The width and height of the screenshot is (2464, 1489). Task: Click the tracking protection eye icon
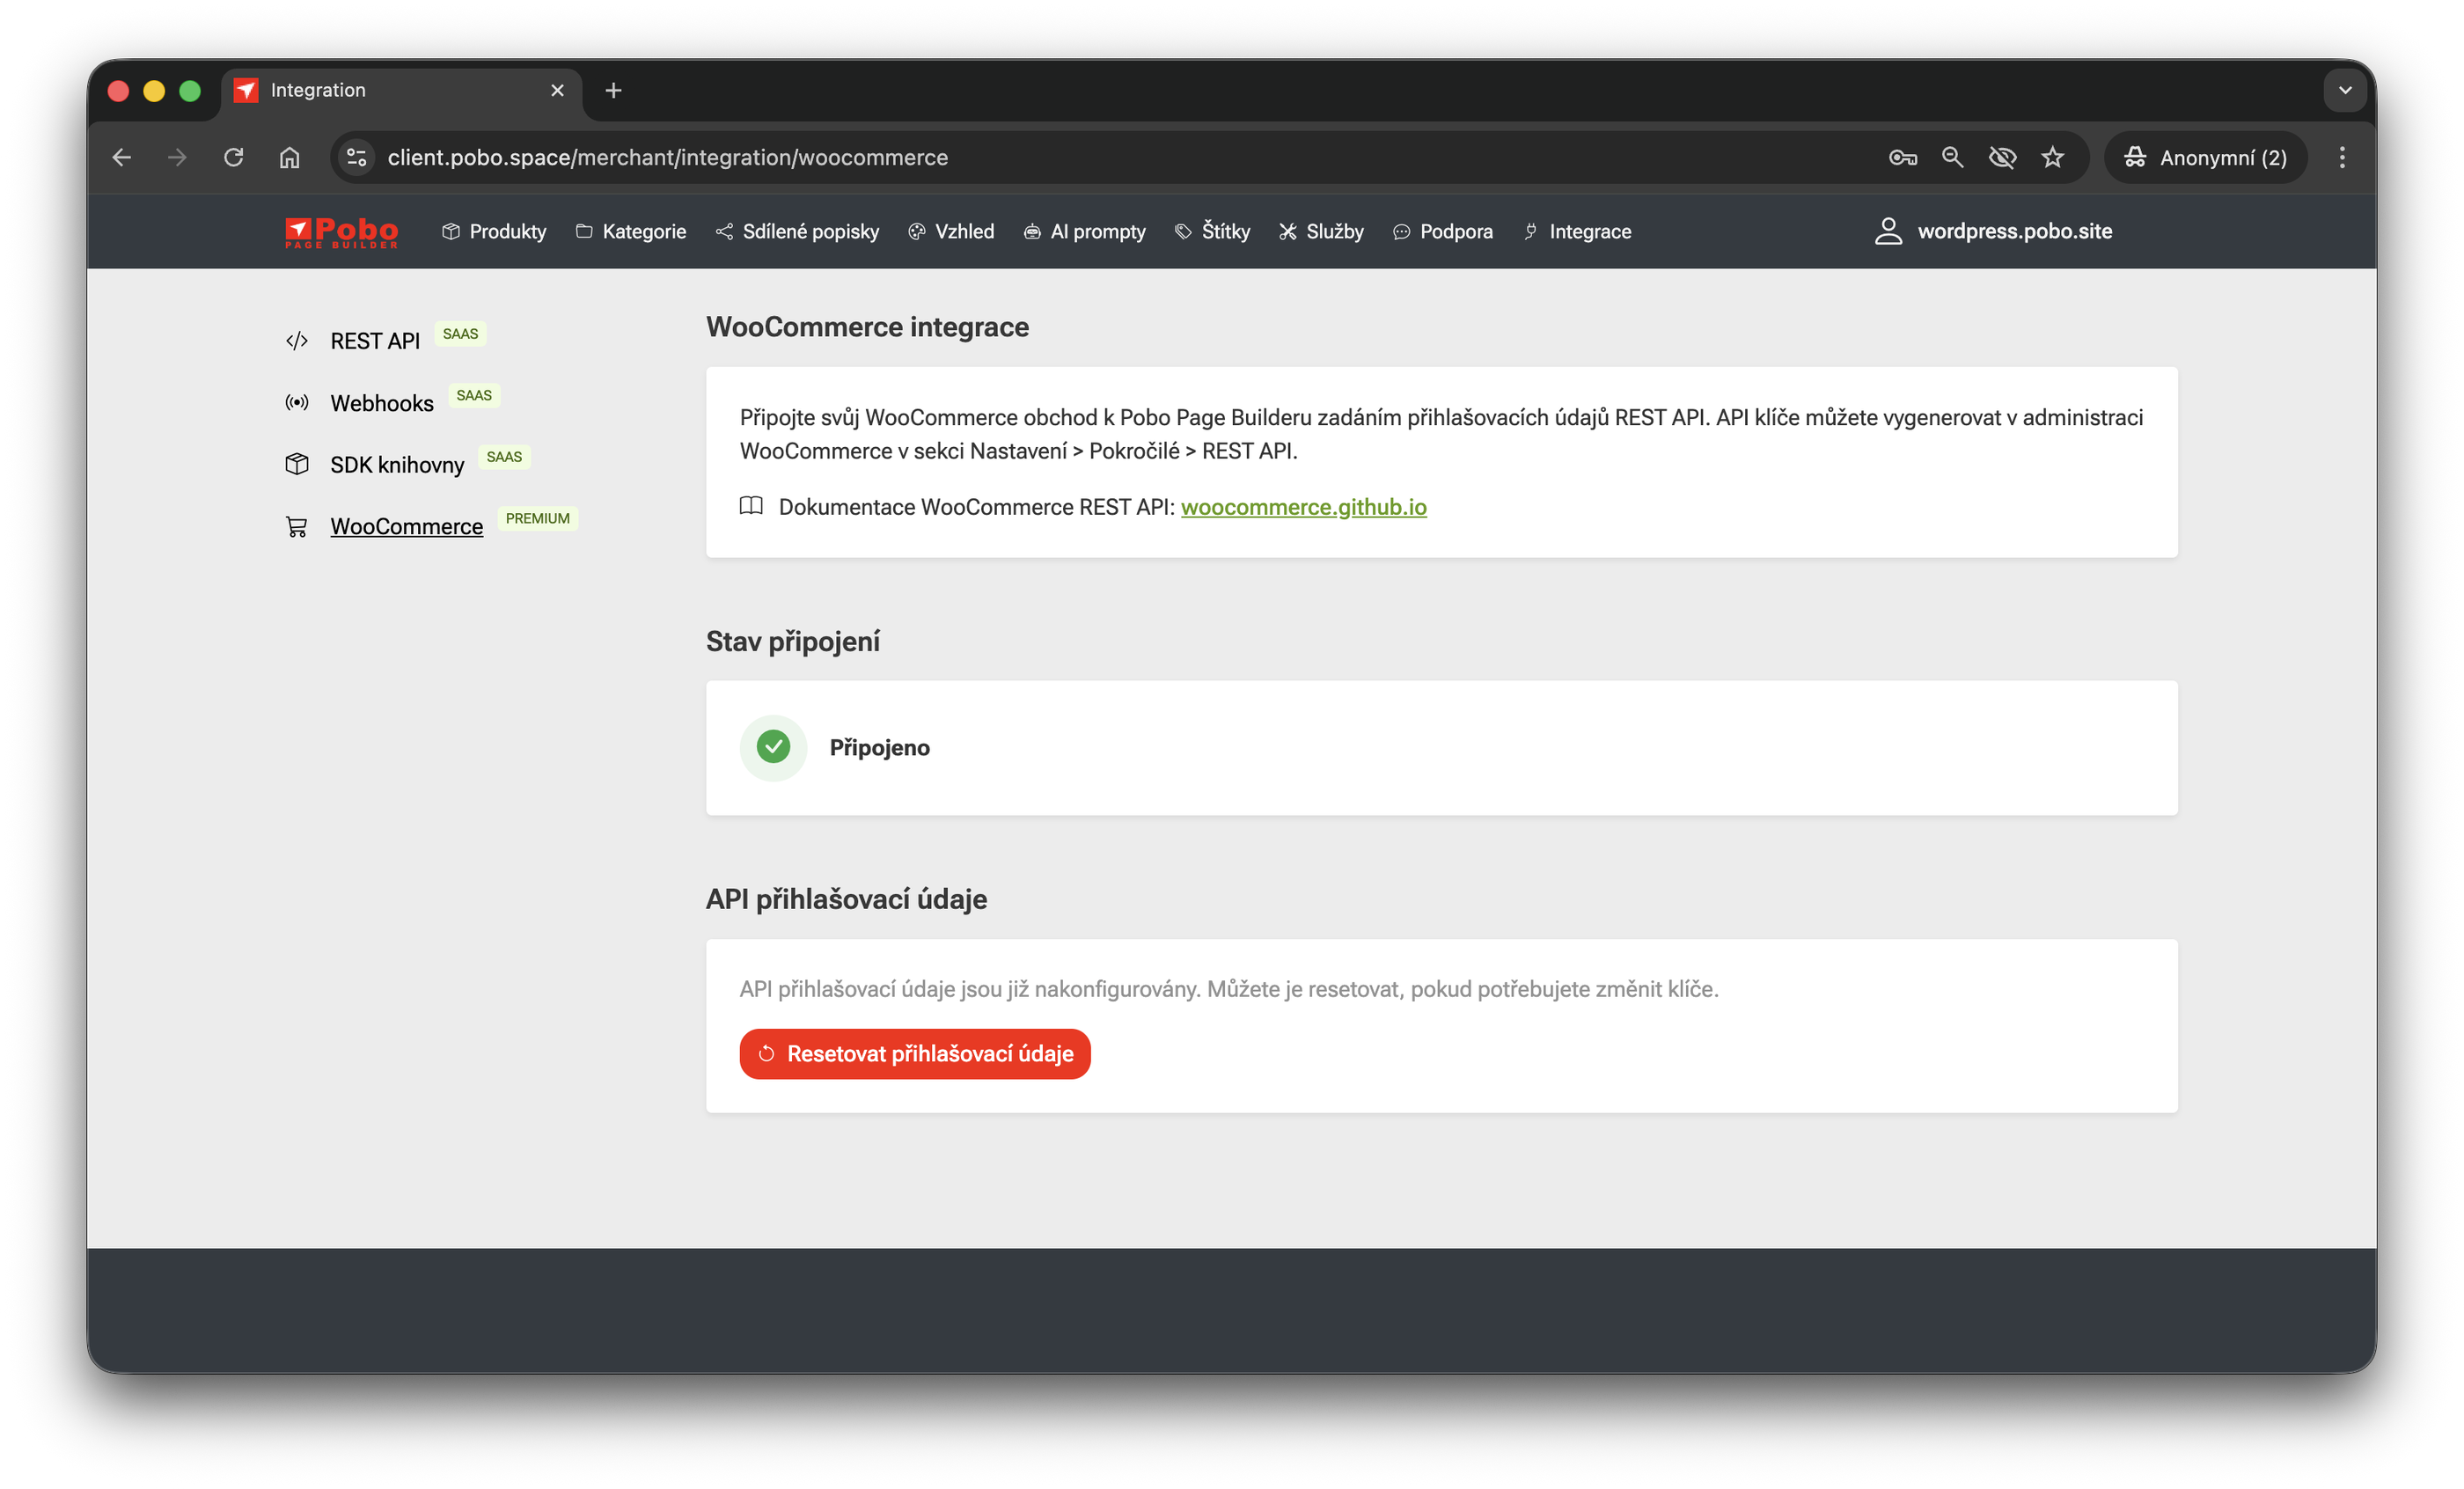click(2002, 157)
